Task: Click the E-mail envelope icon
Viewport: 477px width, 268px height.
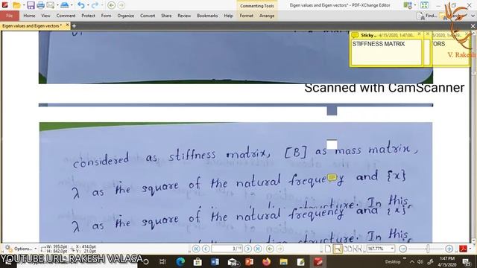Action: [x=50, y=5]
